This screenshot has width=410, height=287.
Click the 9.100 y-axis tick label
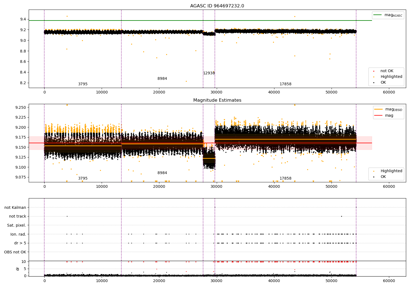[x=21, y=167]
